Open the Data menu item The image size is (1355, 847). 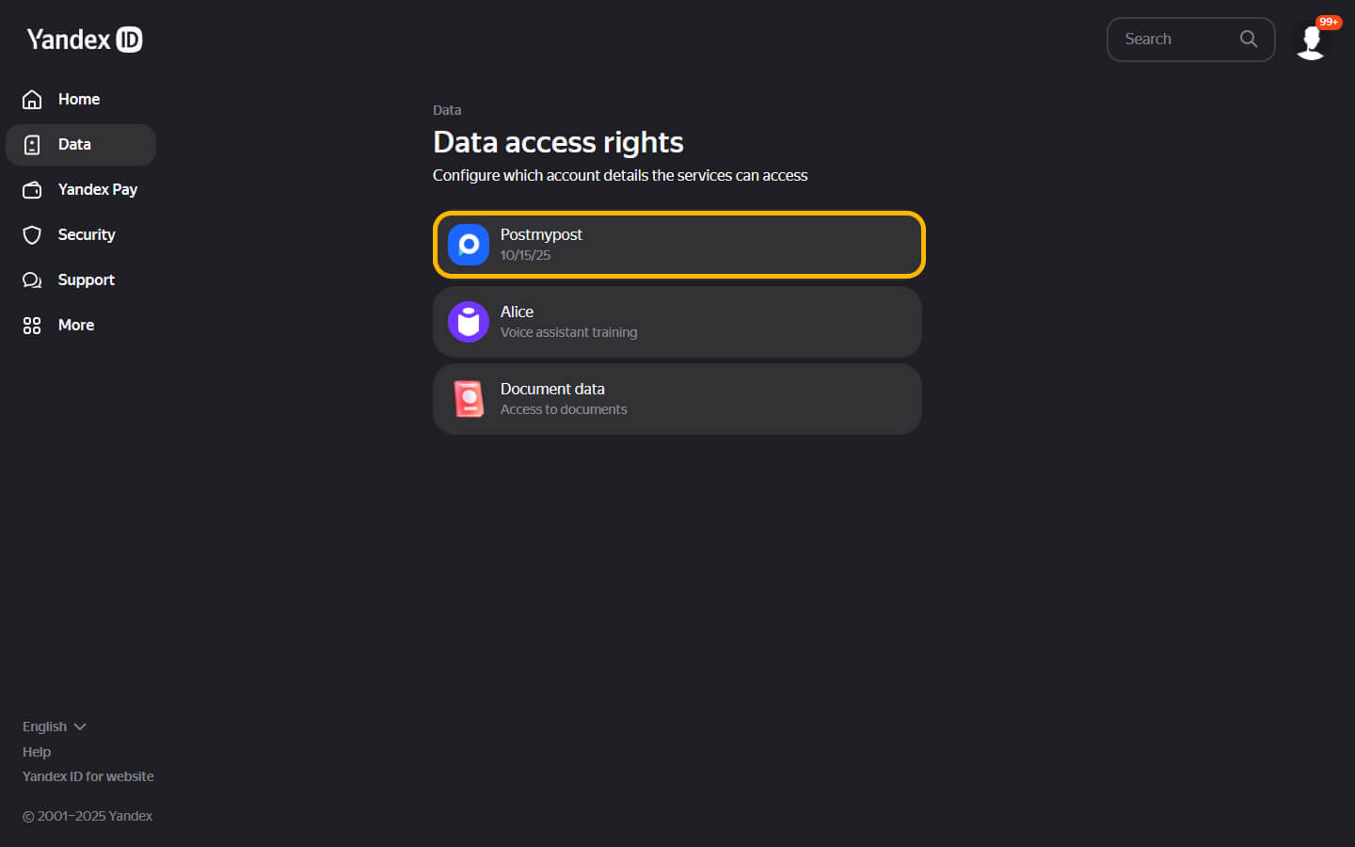pyautogui.click(x=74, y=145)
